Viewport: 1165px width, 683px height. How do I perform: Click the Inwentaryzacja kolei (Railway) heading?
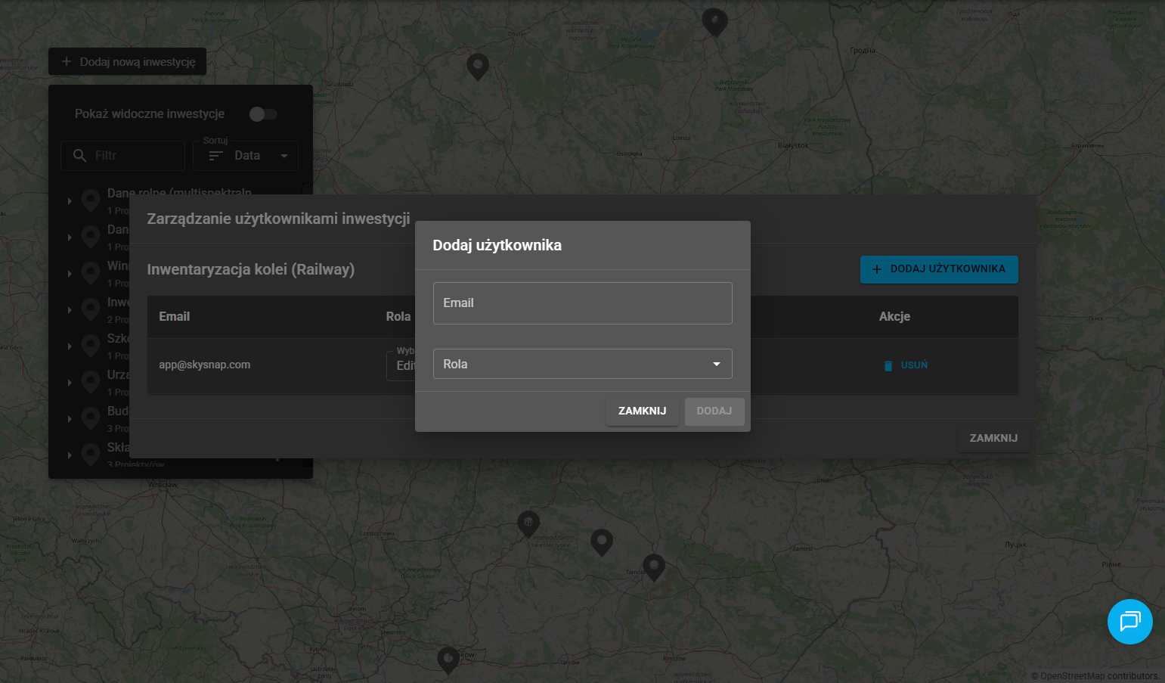(x=251, y=270)
